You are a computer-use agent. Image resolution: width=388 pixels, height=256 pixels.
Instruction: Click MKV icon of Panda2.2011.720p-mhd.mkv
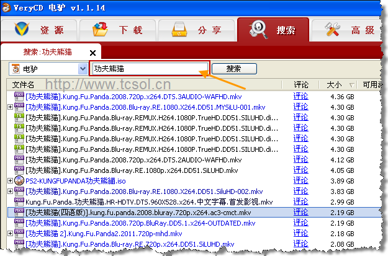[19, 234]
